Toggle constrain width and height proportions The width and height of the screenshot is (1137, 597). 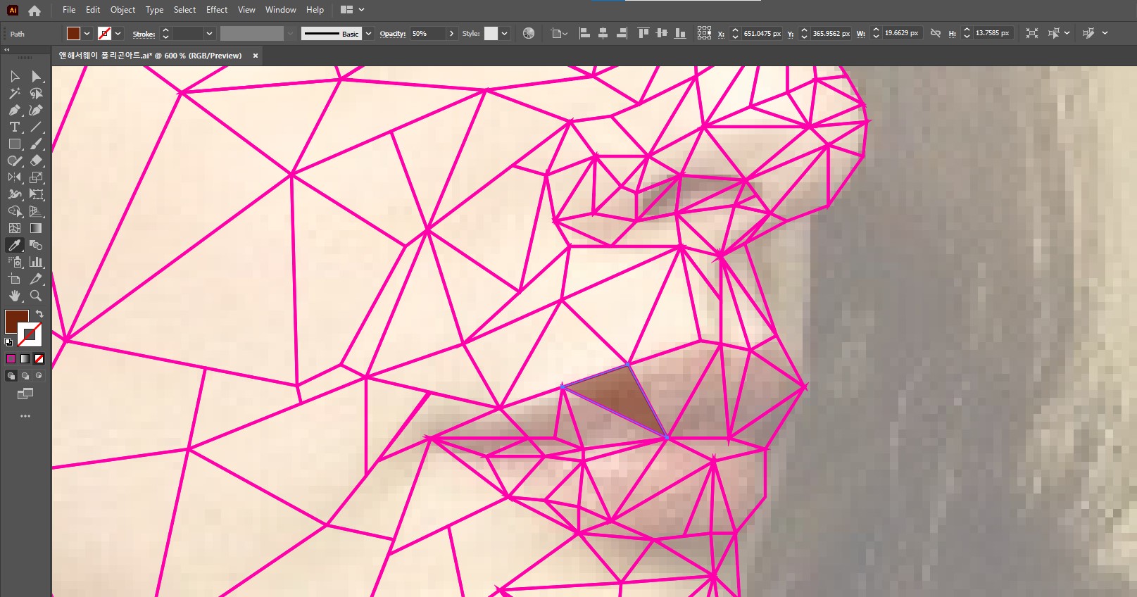coord(936,33)
